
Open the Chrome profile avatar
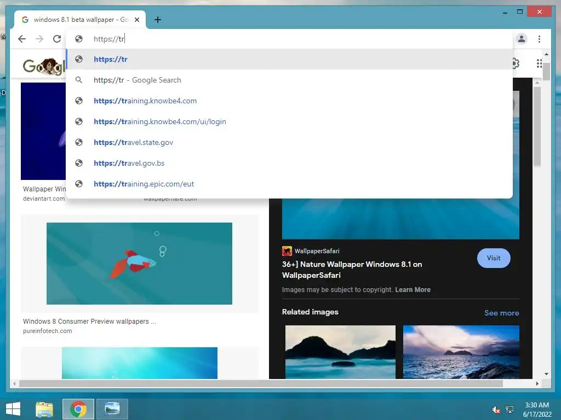point(522,39)
